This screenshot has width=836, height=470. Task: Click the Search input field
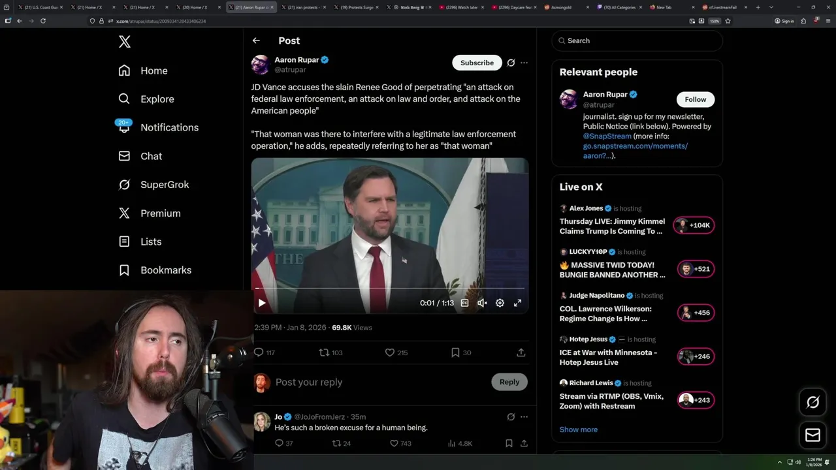(x=640, y=40)
